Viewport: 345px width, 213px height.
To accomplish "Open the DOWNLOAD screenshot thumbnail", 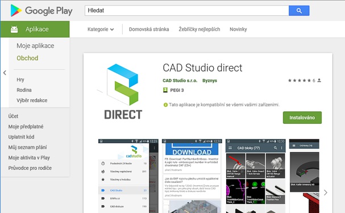I will 192,176.
